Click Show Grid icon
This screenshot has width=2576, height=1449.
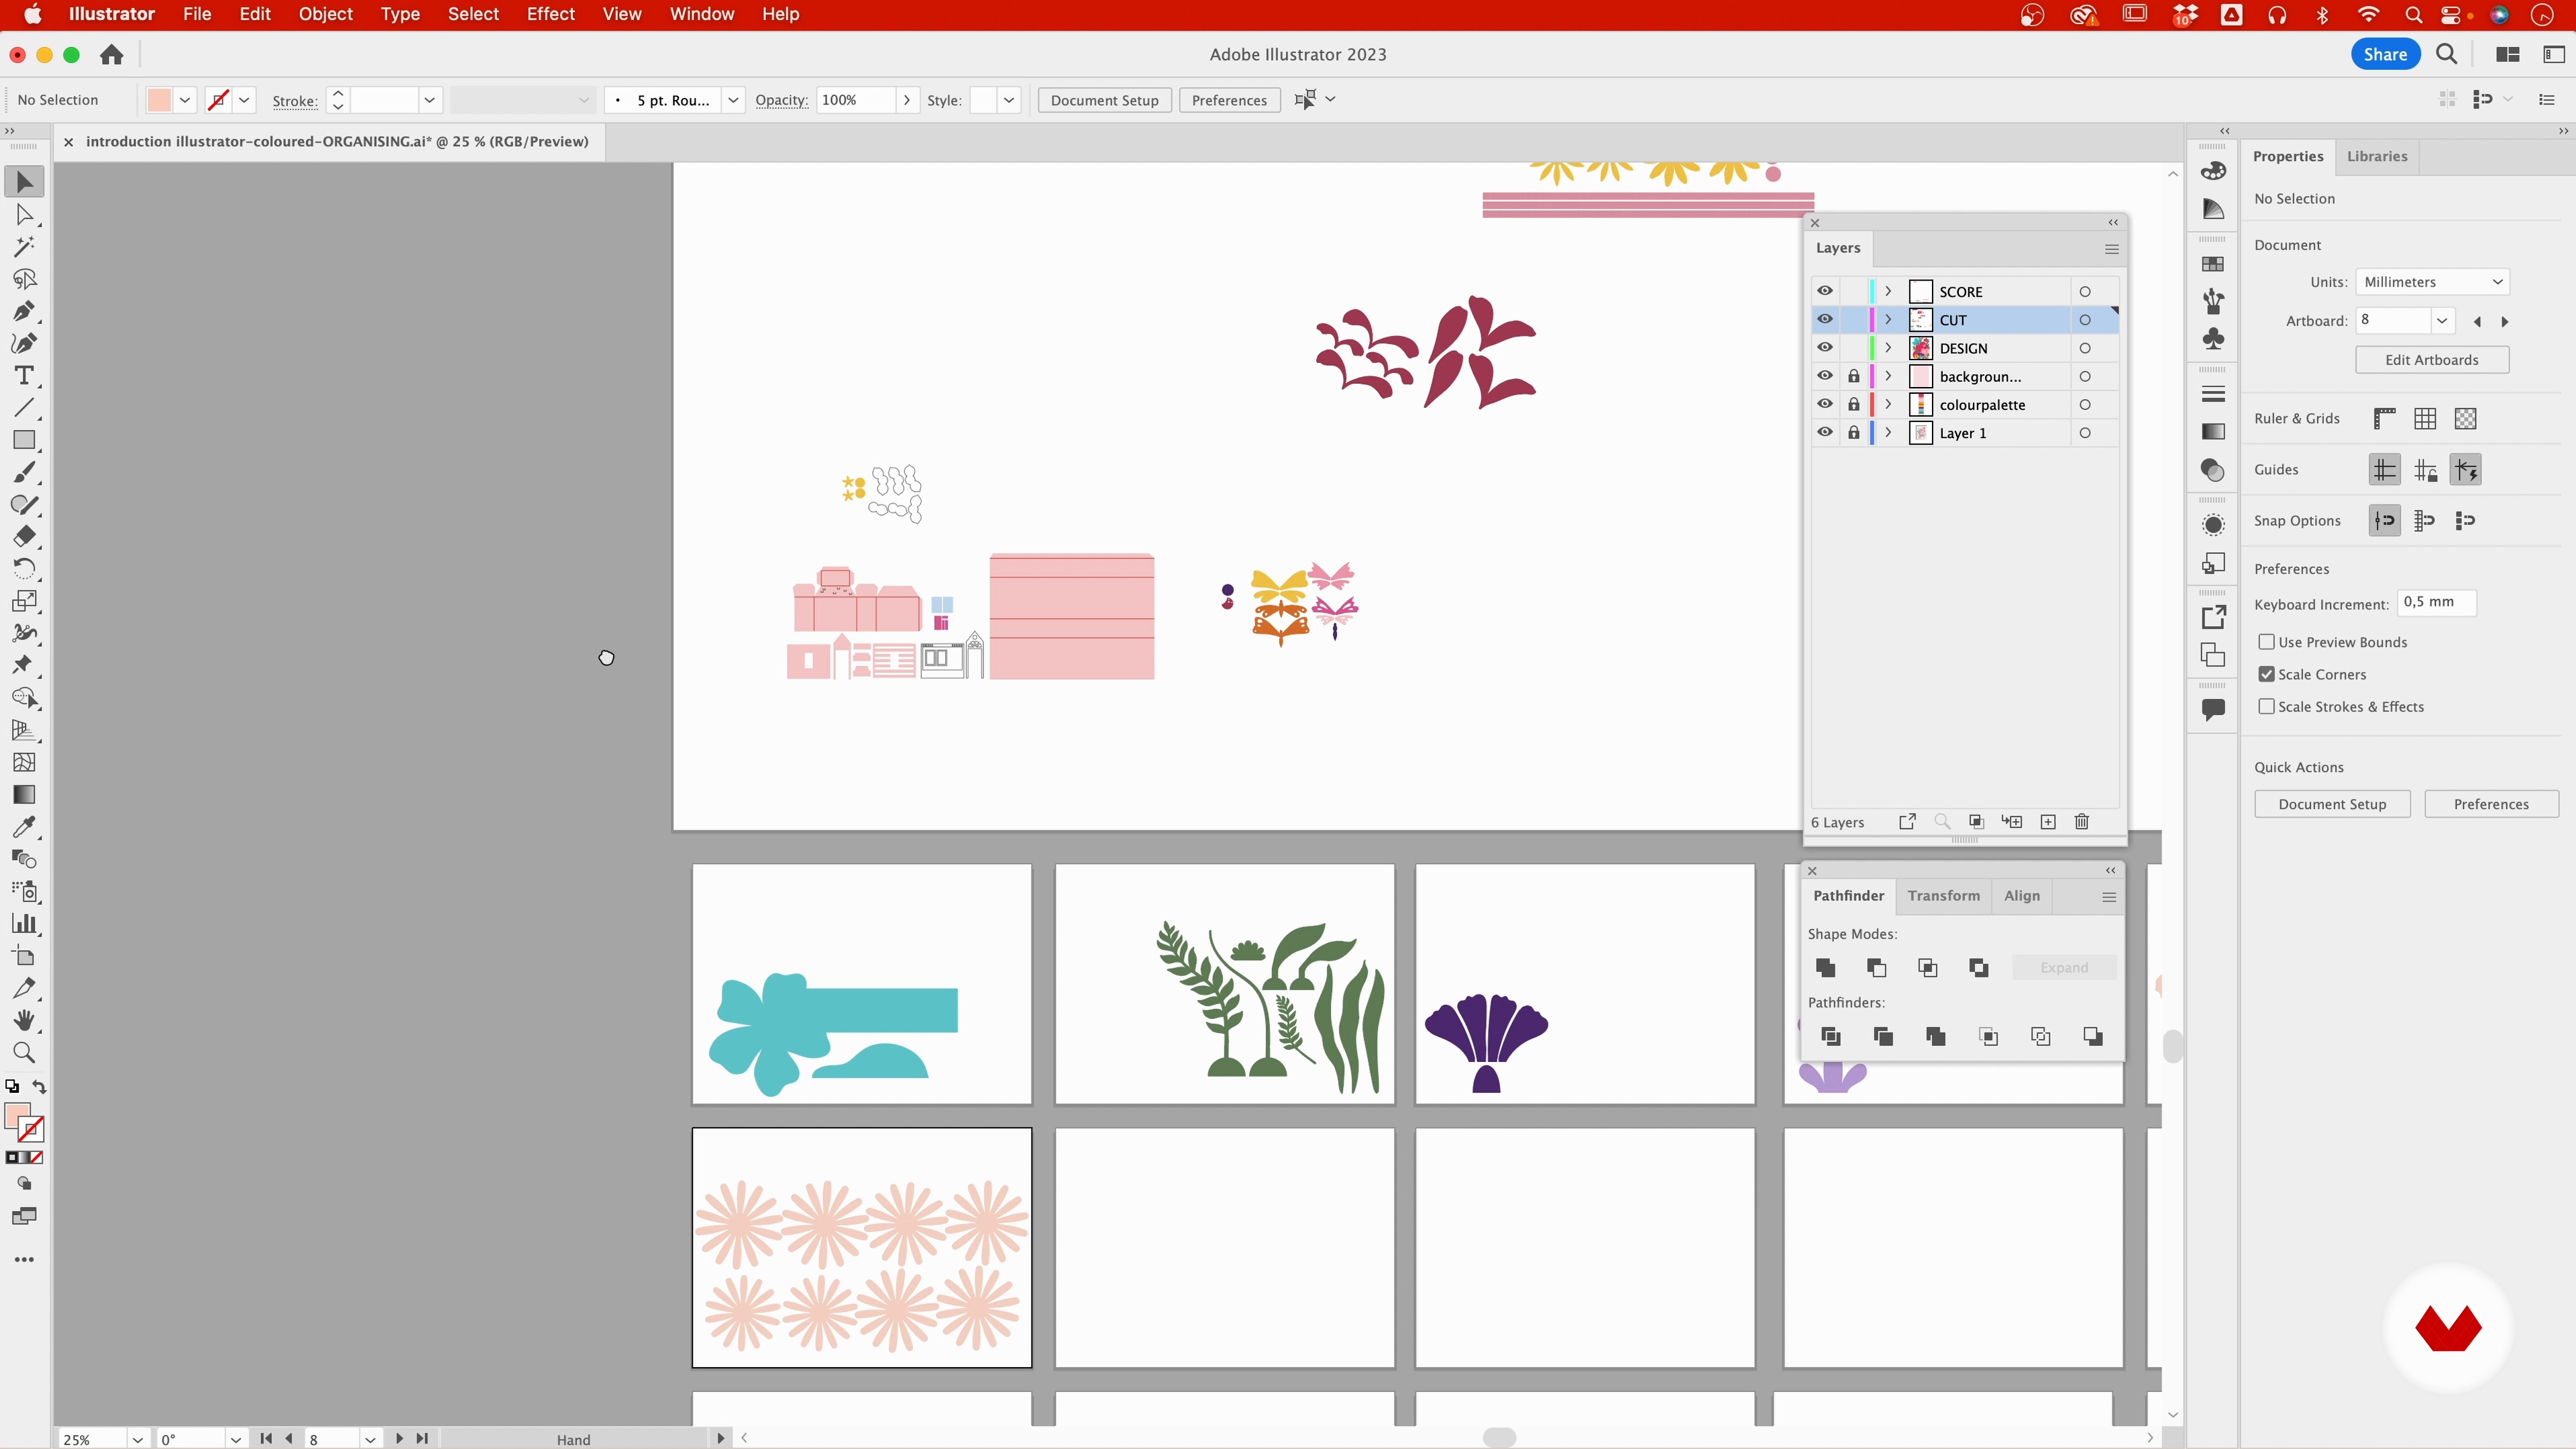[x=2425, y=419]
